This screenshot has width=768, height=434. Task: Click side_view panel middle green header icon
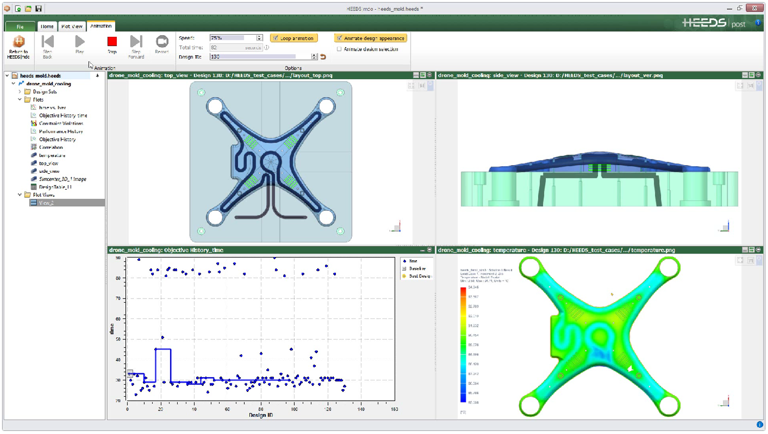(752, 75)
